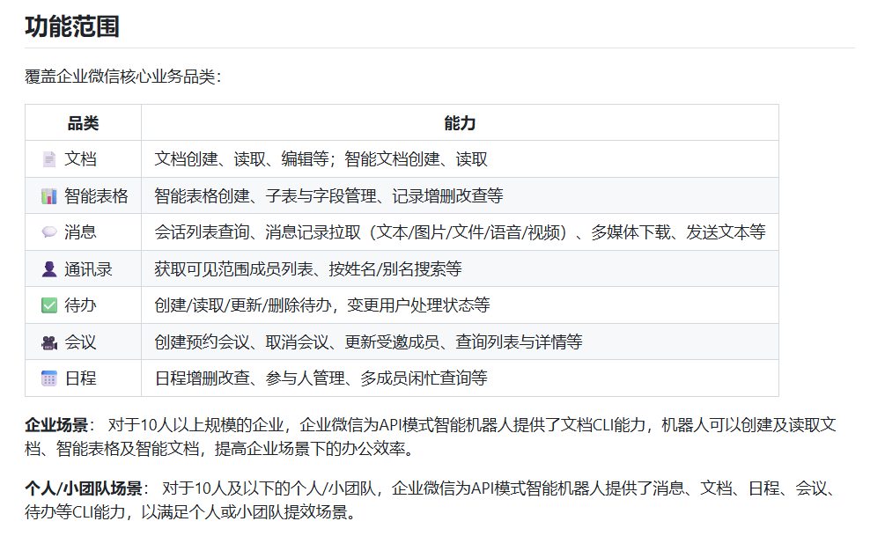Click the line 待办等CLI能力，以满足个人或小团队提效场景
The width and height of the screenshot is (885, 536).
point(190,511)
